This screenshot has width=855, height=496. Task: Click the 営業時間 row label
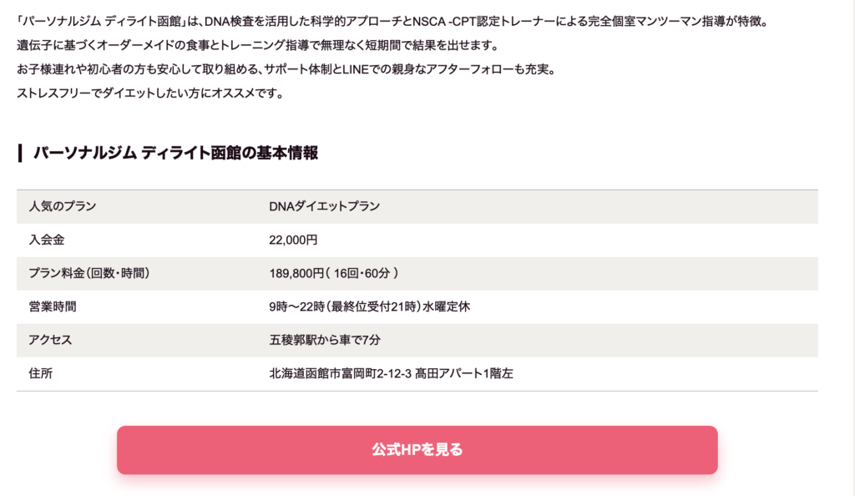pyautogui.click(x=53, y=306)
